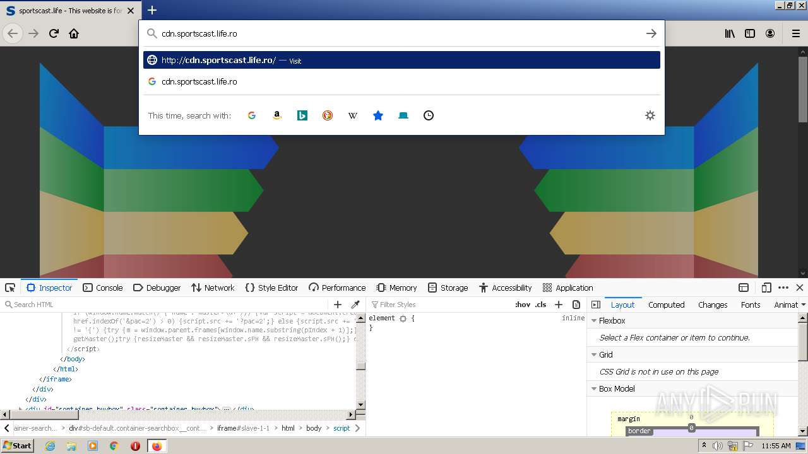
Task: Create a new node in Inspector
Action: [338, 305]
